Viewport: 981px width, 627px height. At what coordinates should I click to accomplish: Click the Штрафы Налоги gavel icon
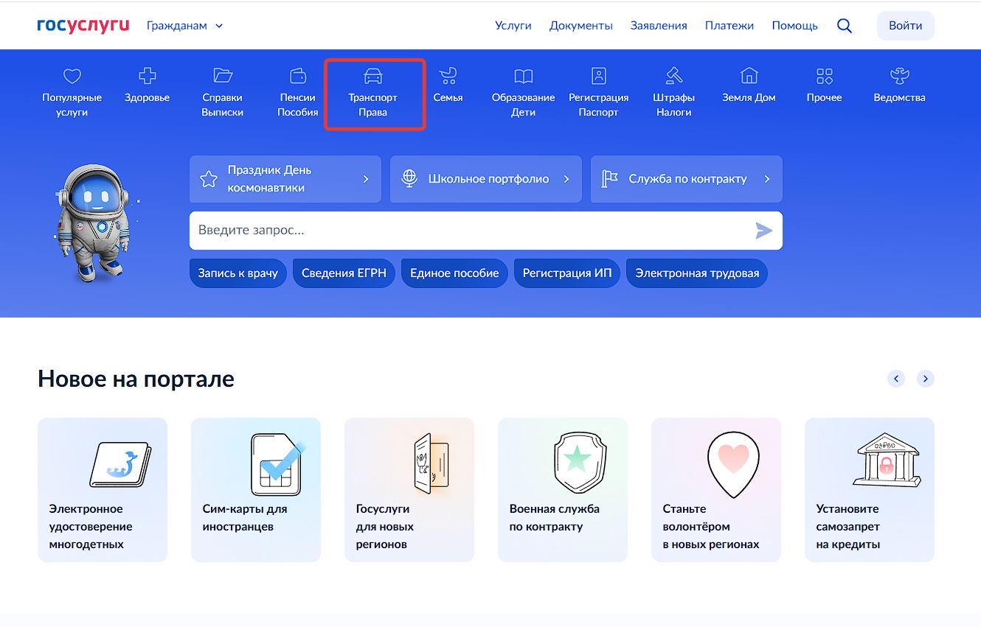pos(673,75)
